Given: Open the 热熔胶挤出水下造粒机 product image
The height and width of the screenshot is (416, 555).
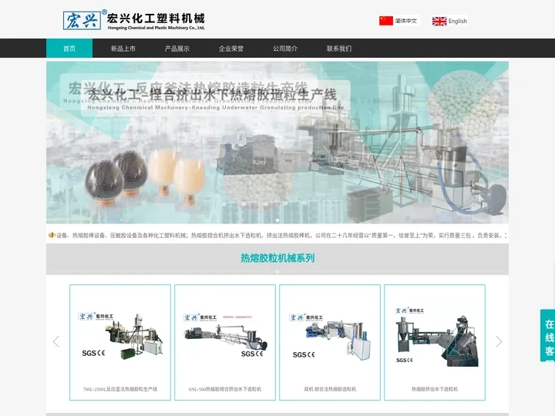Looking at the screenshot, I should (435, 335).
